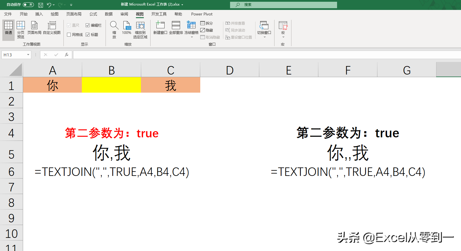Select orange cell A1 containing 你
Image resolution: width=461 pixels, height=251 pixels.
click(x=53, y=85)
